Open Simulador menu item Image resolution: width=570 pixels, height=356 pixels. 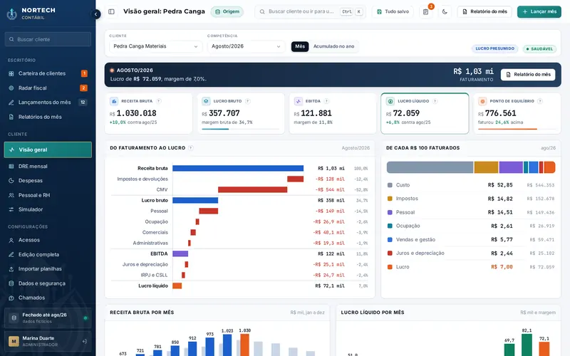[x=48, y=209]
